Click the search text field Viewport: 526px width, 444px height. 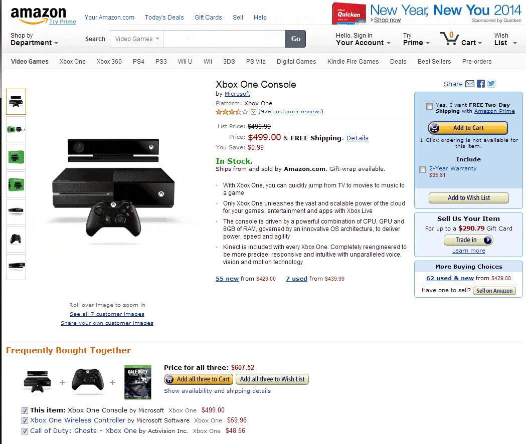pyautogui.click(x=224, y=39)
